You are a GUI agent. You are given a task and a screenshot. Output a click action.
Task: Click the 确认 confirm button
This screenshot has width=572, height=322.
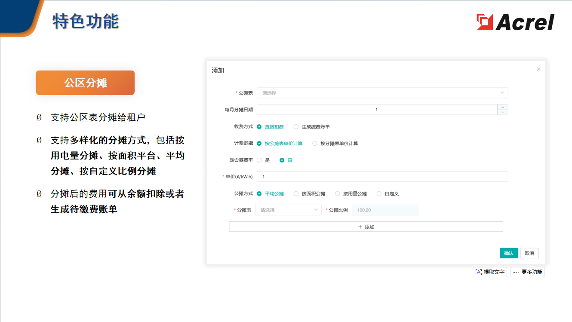(509, 253)
